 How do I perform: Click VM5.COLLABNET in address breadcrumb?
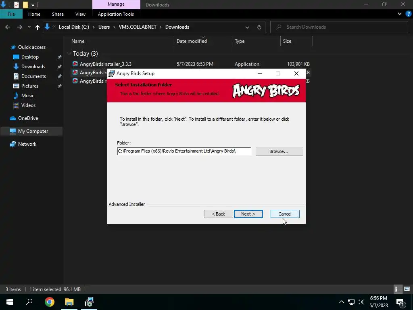click(x=138, y=27)
